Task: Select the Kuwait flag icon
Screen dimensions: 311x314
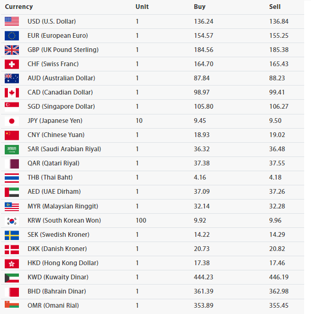Action: pos(12,278)
